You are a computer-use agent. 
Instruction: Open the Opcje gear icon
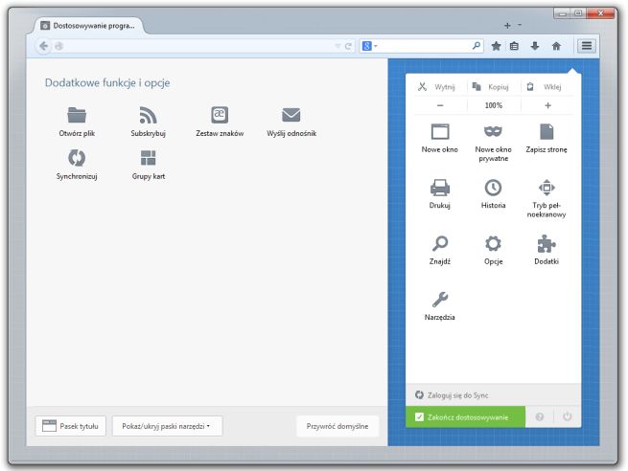click(493, 243)
